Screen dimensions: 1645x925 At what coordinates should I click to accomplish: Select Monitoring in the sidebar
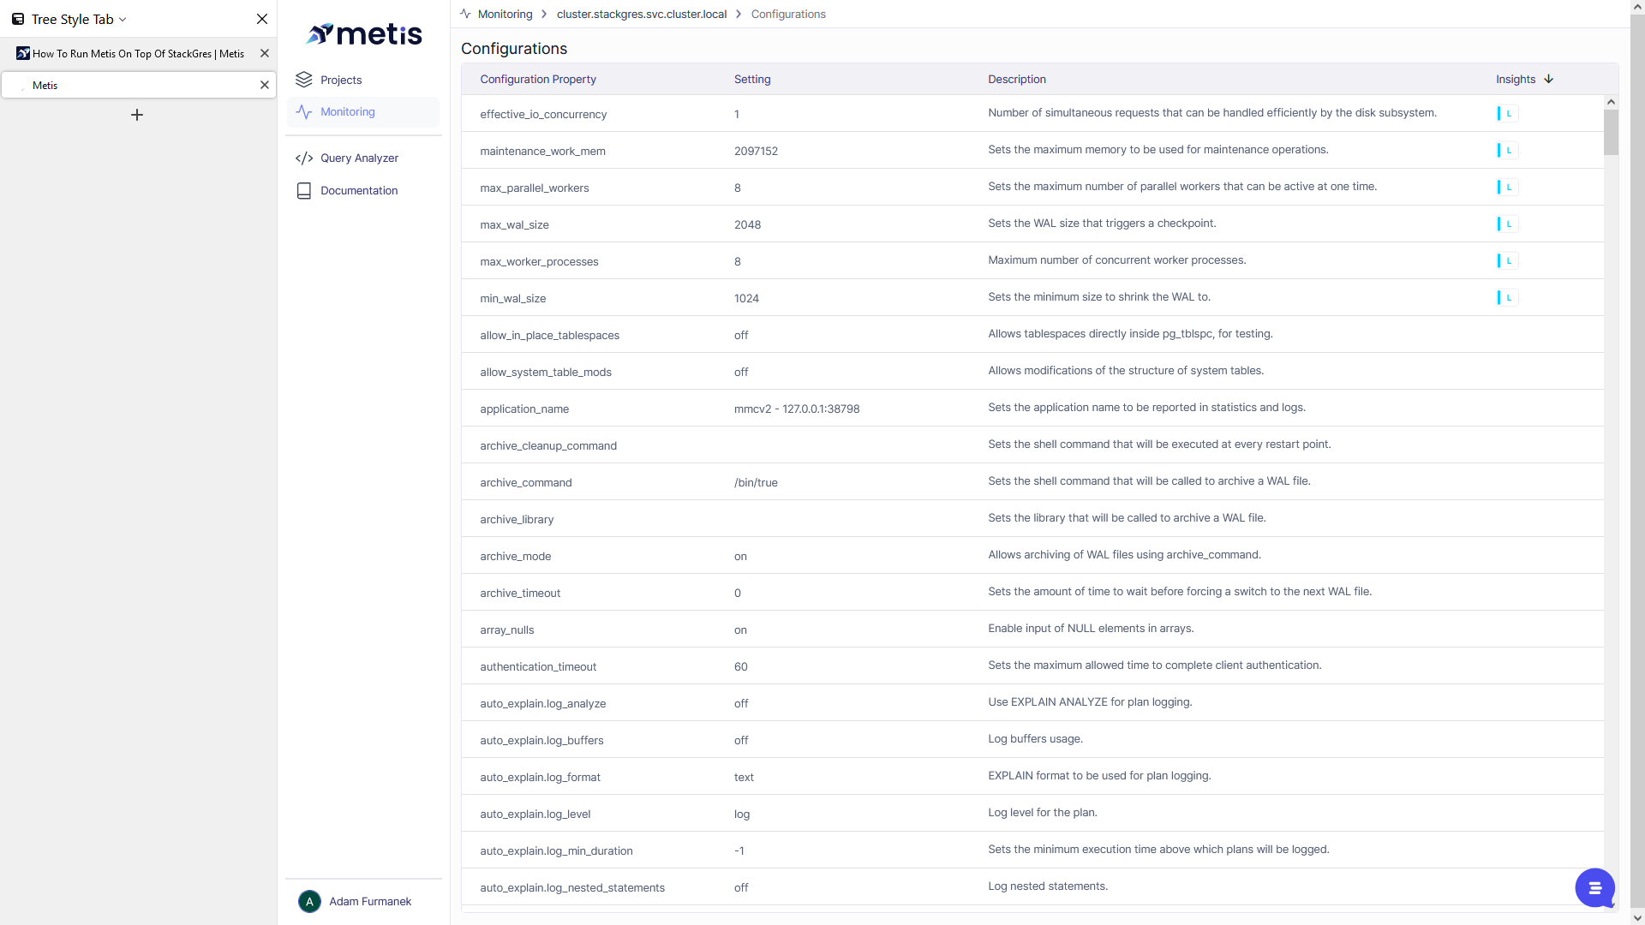pyautogui.click(x=363, y=112)
